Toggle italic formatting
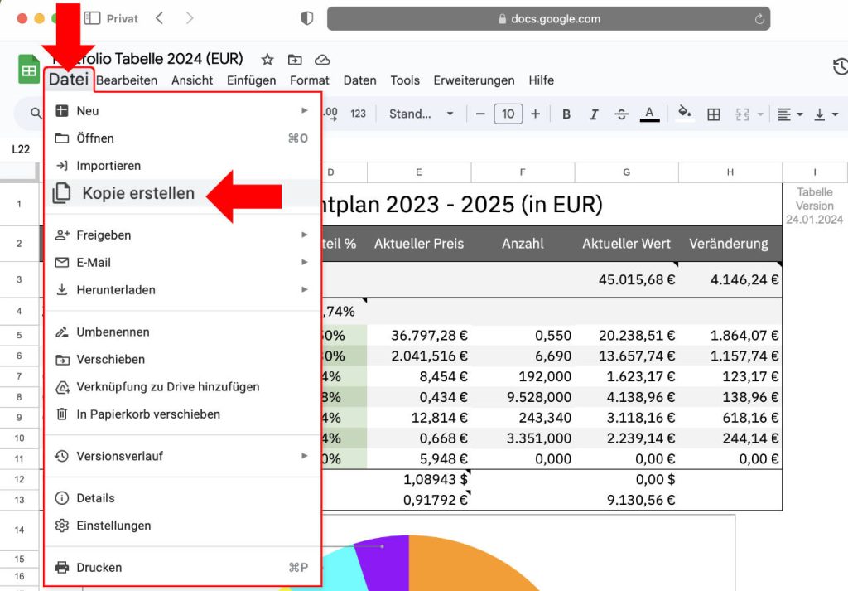This screenshot has height=591, width=848. (594, 114)
